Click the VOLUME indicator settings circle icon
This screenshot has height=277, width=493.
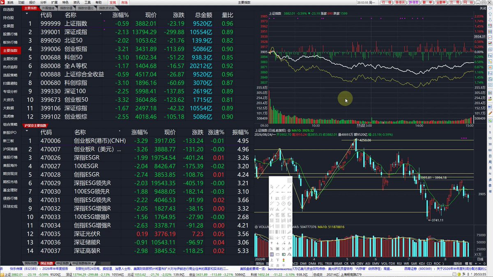256,227
